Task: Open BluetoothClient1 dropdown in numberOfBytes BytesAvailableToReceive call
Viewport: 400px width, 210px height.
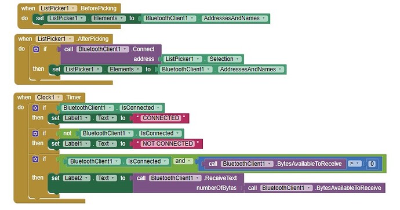Action: pos(286,188)
